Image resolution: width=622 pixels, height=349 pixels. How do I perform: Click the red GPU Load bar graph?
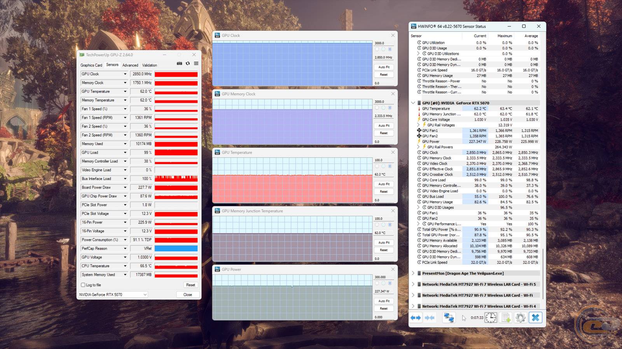coord(176,152)
